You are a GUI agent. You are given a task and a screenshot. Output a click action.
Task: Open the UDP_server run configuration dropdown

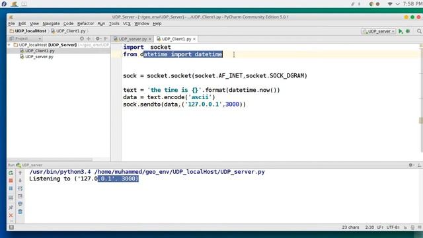tap(379, 31)
